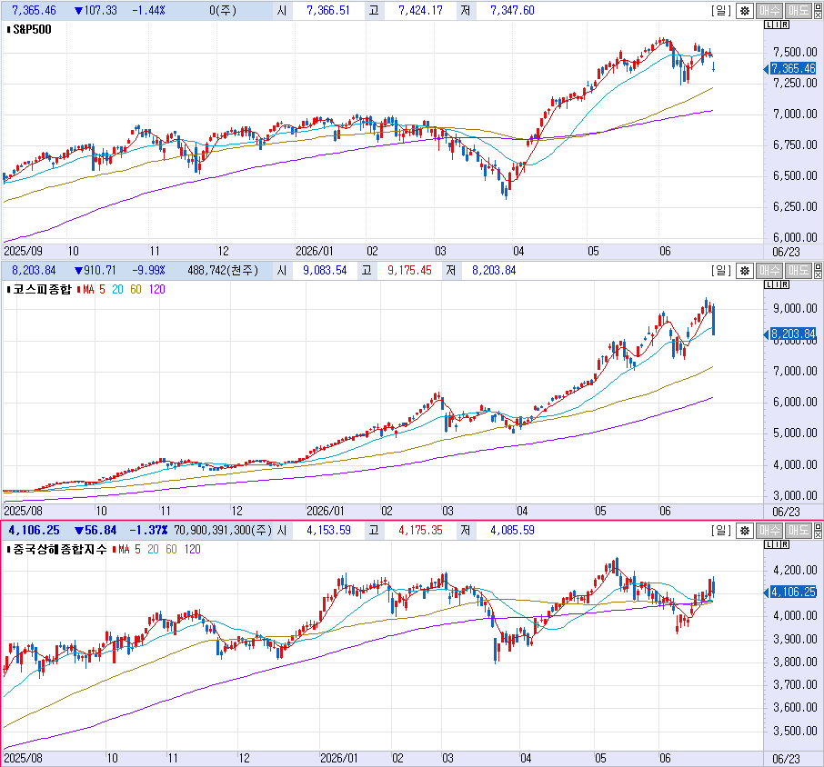This screenshot has width=824, height=767.
Task: Click 코스피 change value ▼910.71
Action: coord(95,271)
